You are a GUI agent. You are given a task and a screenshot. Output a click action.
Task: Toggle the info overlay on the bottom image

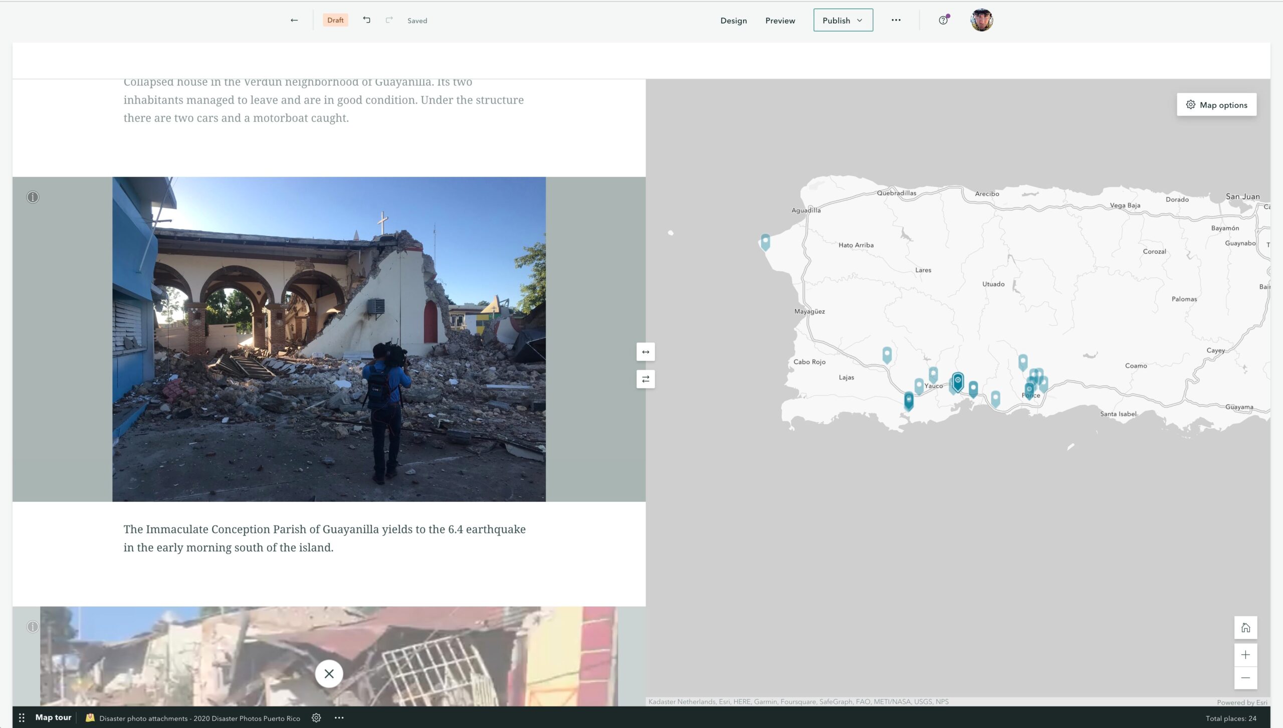[32, 626]
